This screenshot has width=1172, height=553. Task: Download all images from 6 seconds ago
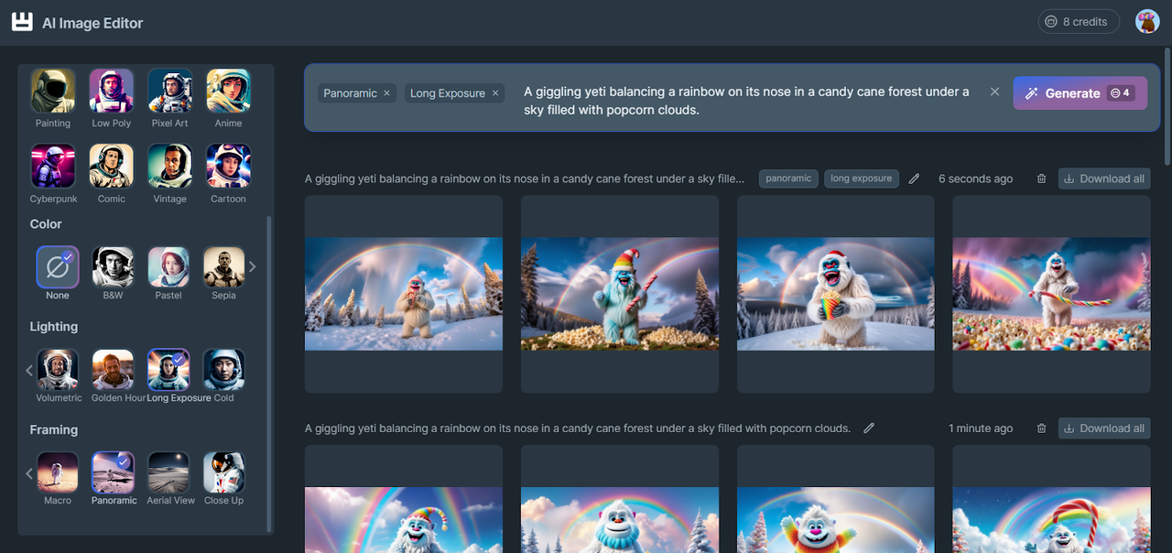point(1104,179)
